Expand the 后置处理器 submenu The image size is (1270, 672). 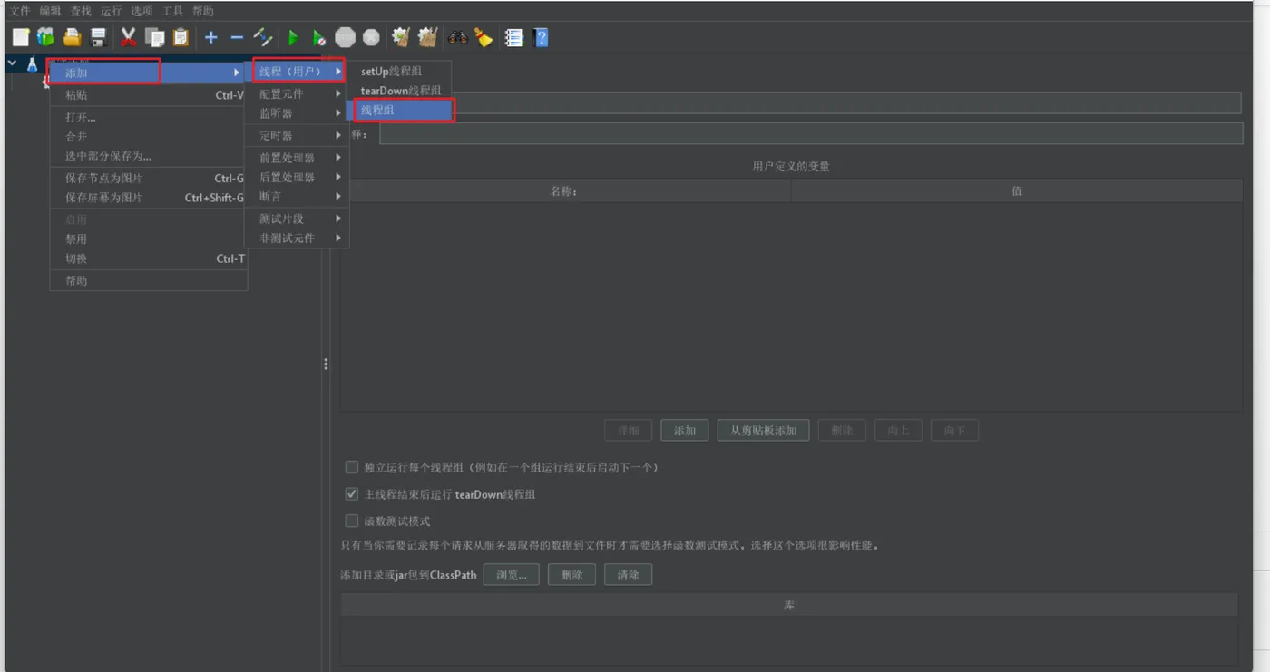point(297,178)
